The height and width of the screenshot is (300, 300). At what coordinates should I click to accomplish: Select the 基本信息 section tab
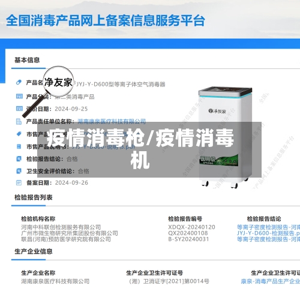pyautogui.click(x=27, y=60)
